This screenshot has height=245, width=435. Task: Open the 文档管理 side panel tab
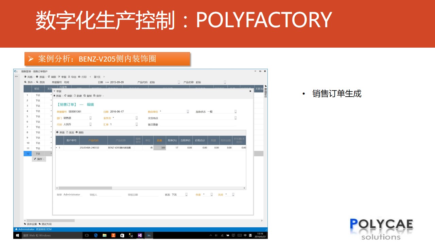click(265, 91)
